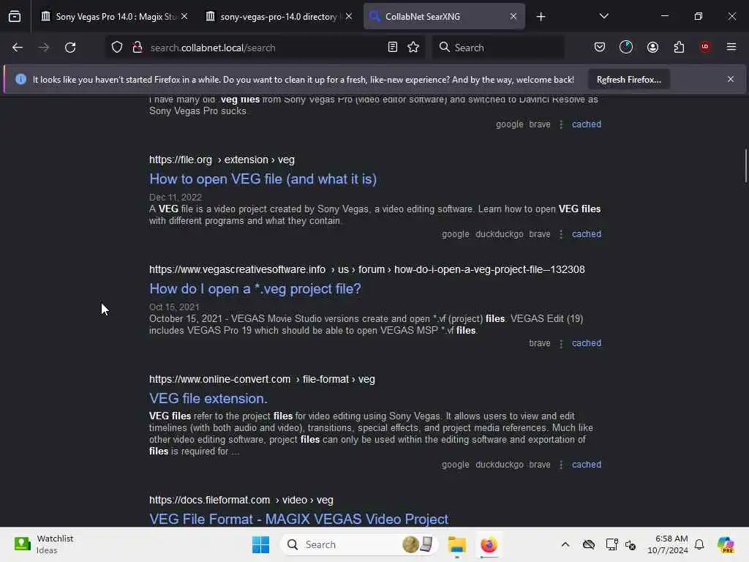The image size is (749, 562).
Task: Click muted volume tray icon
Action: (631, 544)
